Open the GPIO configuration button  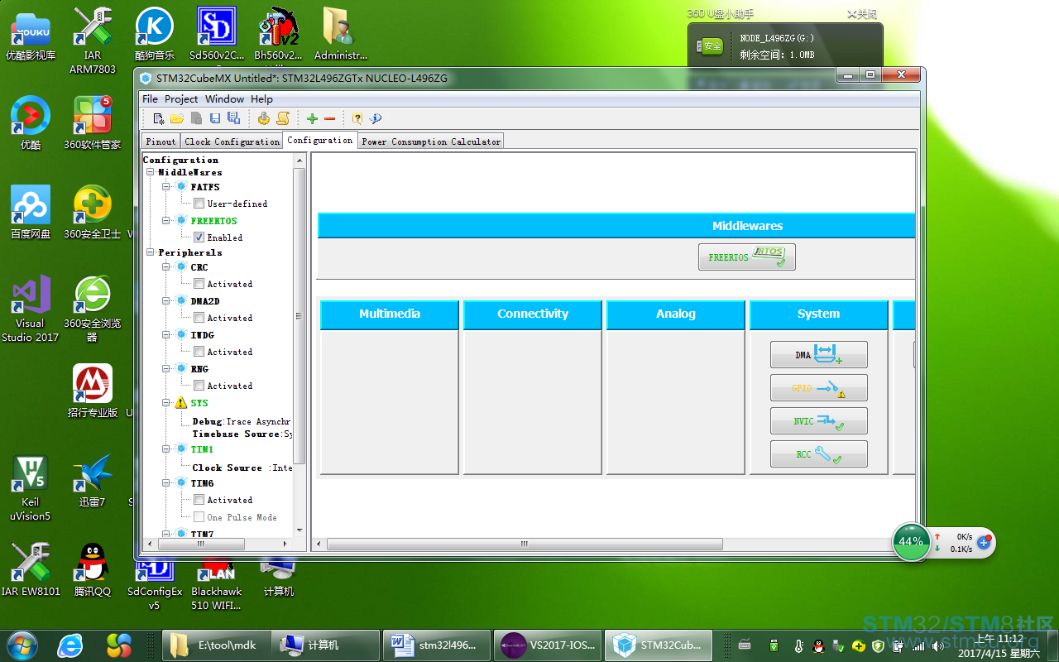tap(819, 388)
